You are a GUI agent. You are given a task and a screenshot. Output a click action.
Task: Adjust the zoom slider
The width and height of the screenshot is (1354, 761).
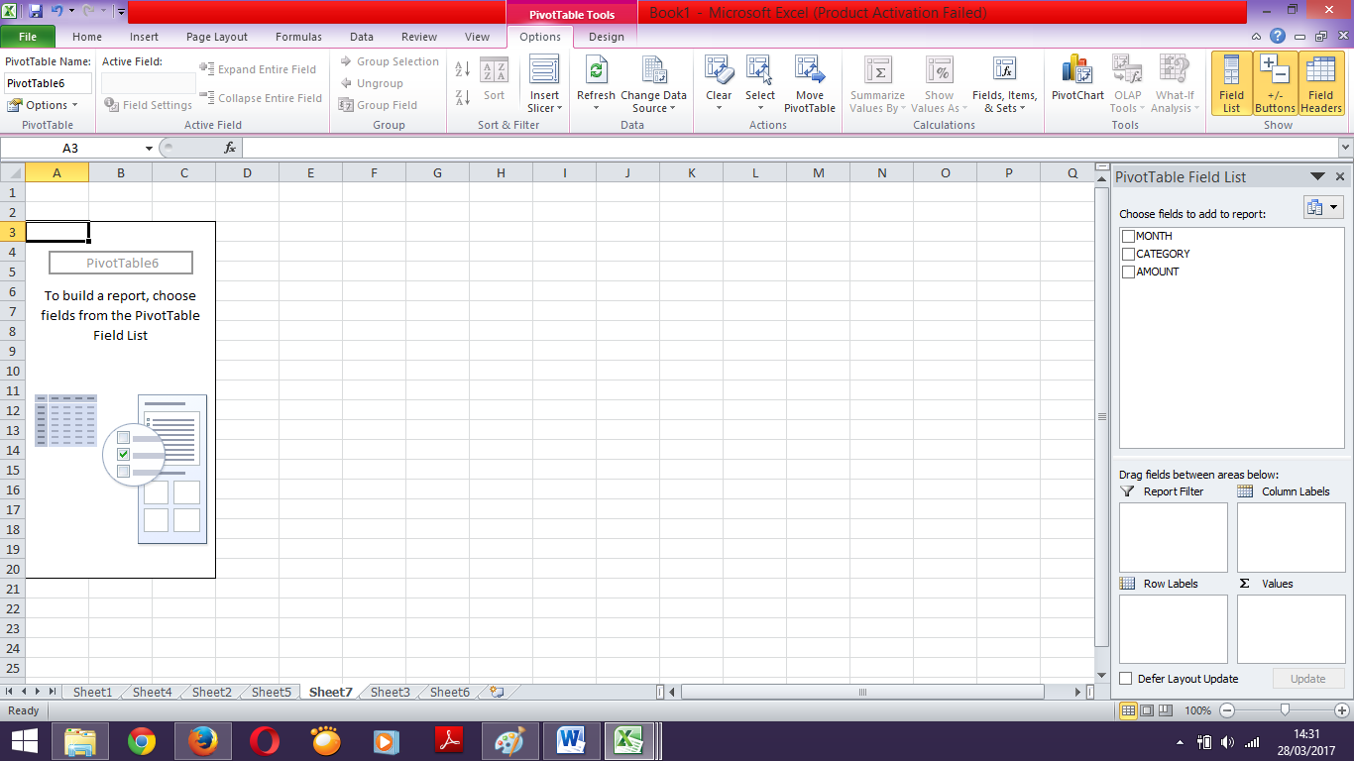pyautogui.click(x=1286, y=710)
